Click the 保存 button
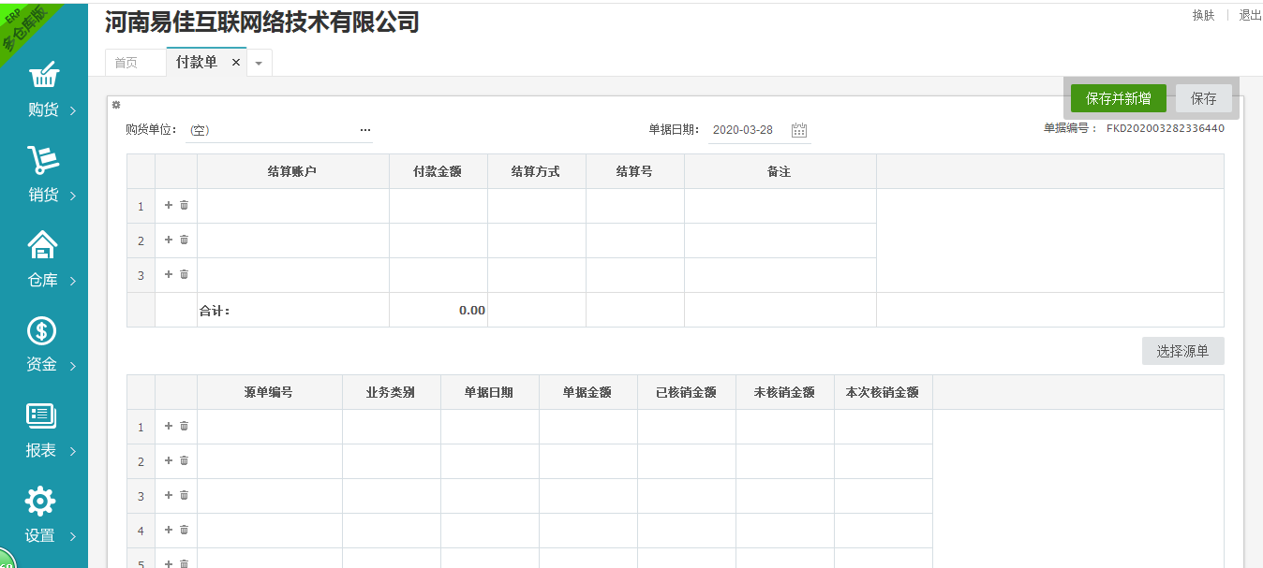 [1203, 98]
